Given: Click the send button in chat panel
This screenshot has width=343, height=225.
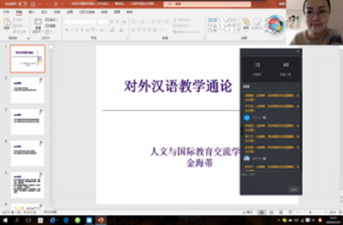Looking at the screenshot, I should [x=294, y=189].
